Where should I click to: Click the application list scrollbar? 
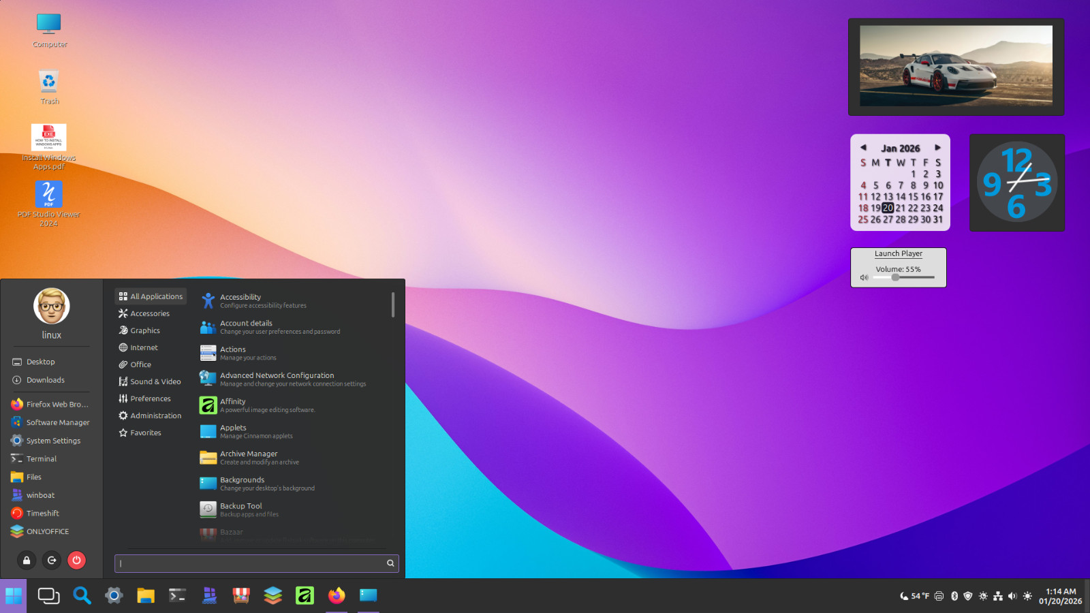tap(393, 304)
